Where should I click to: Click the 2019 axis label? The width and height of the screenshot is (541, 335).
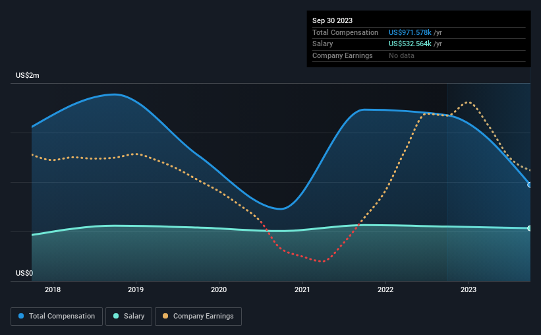(136, 289)
